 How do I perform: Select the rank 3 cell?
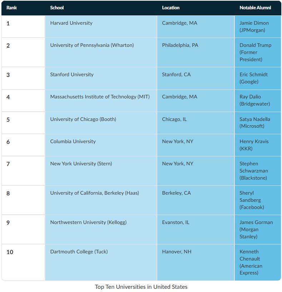[23, 78]
